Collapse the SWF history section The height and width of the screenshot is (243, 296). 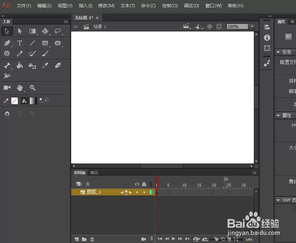coord(278,200)
